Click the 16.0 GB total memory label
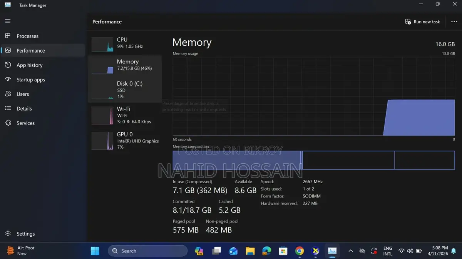This screenshot has width=462, height=259. click(445, 44)
